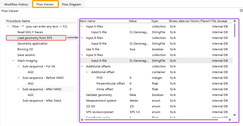Image resolution: width=243 pixels, height=126 pixels.
Task: Select the Inline offset item
Action: 105,89
